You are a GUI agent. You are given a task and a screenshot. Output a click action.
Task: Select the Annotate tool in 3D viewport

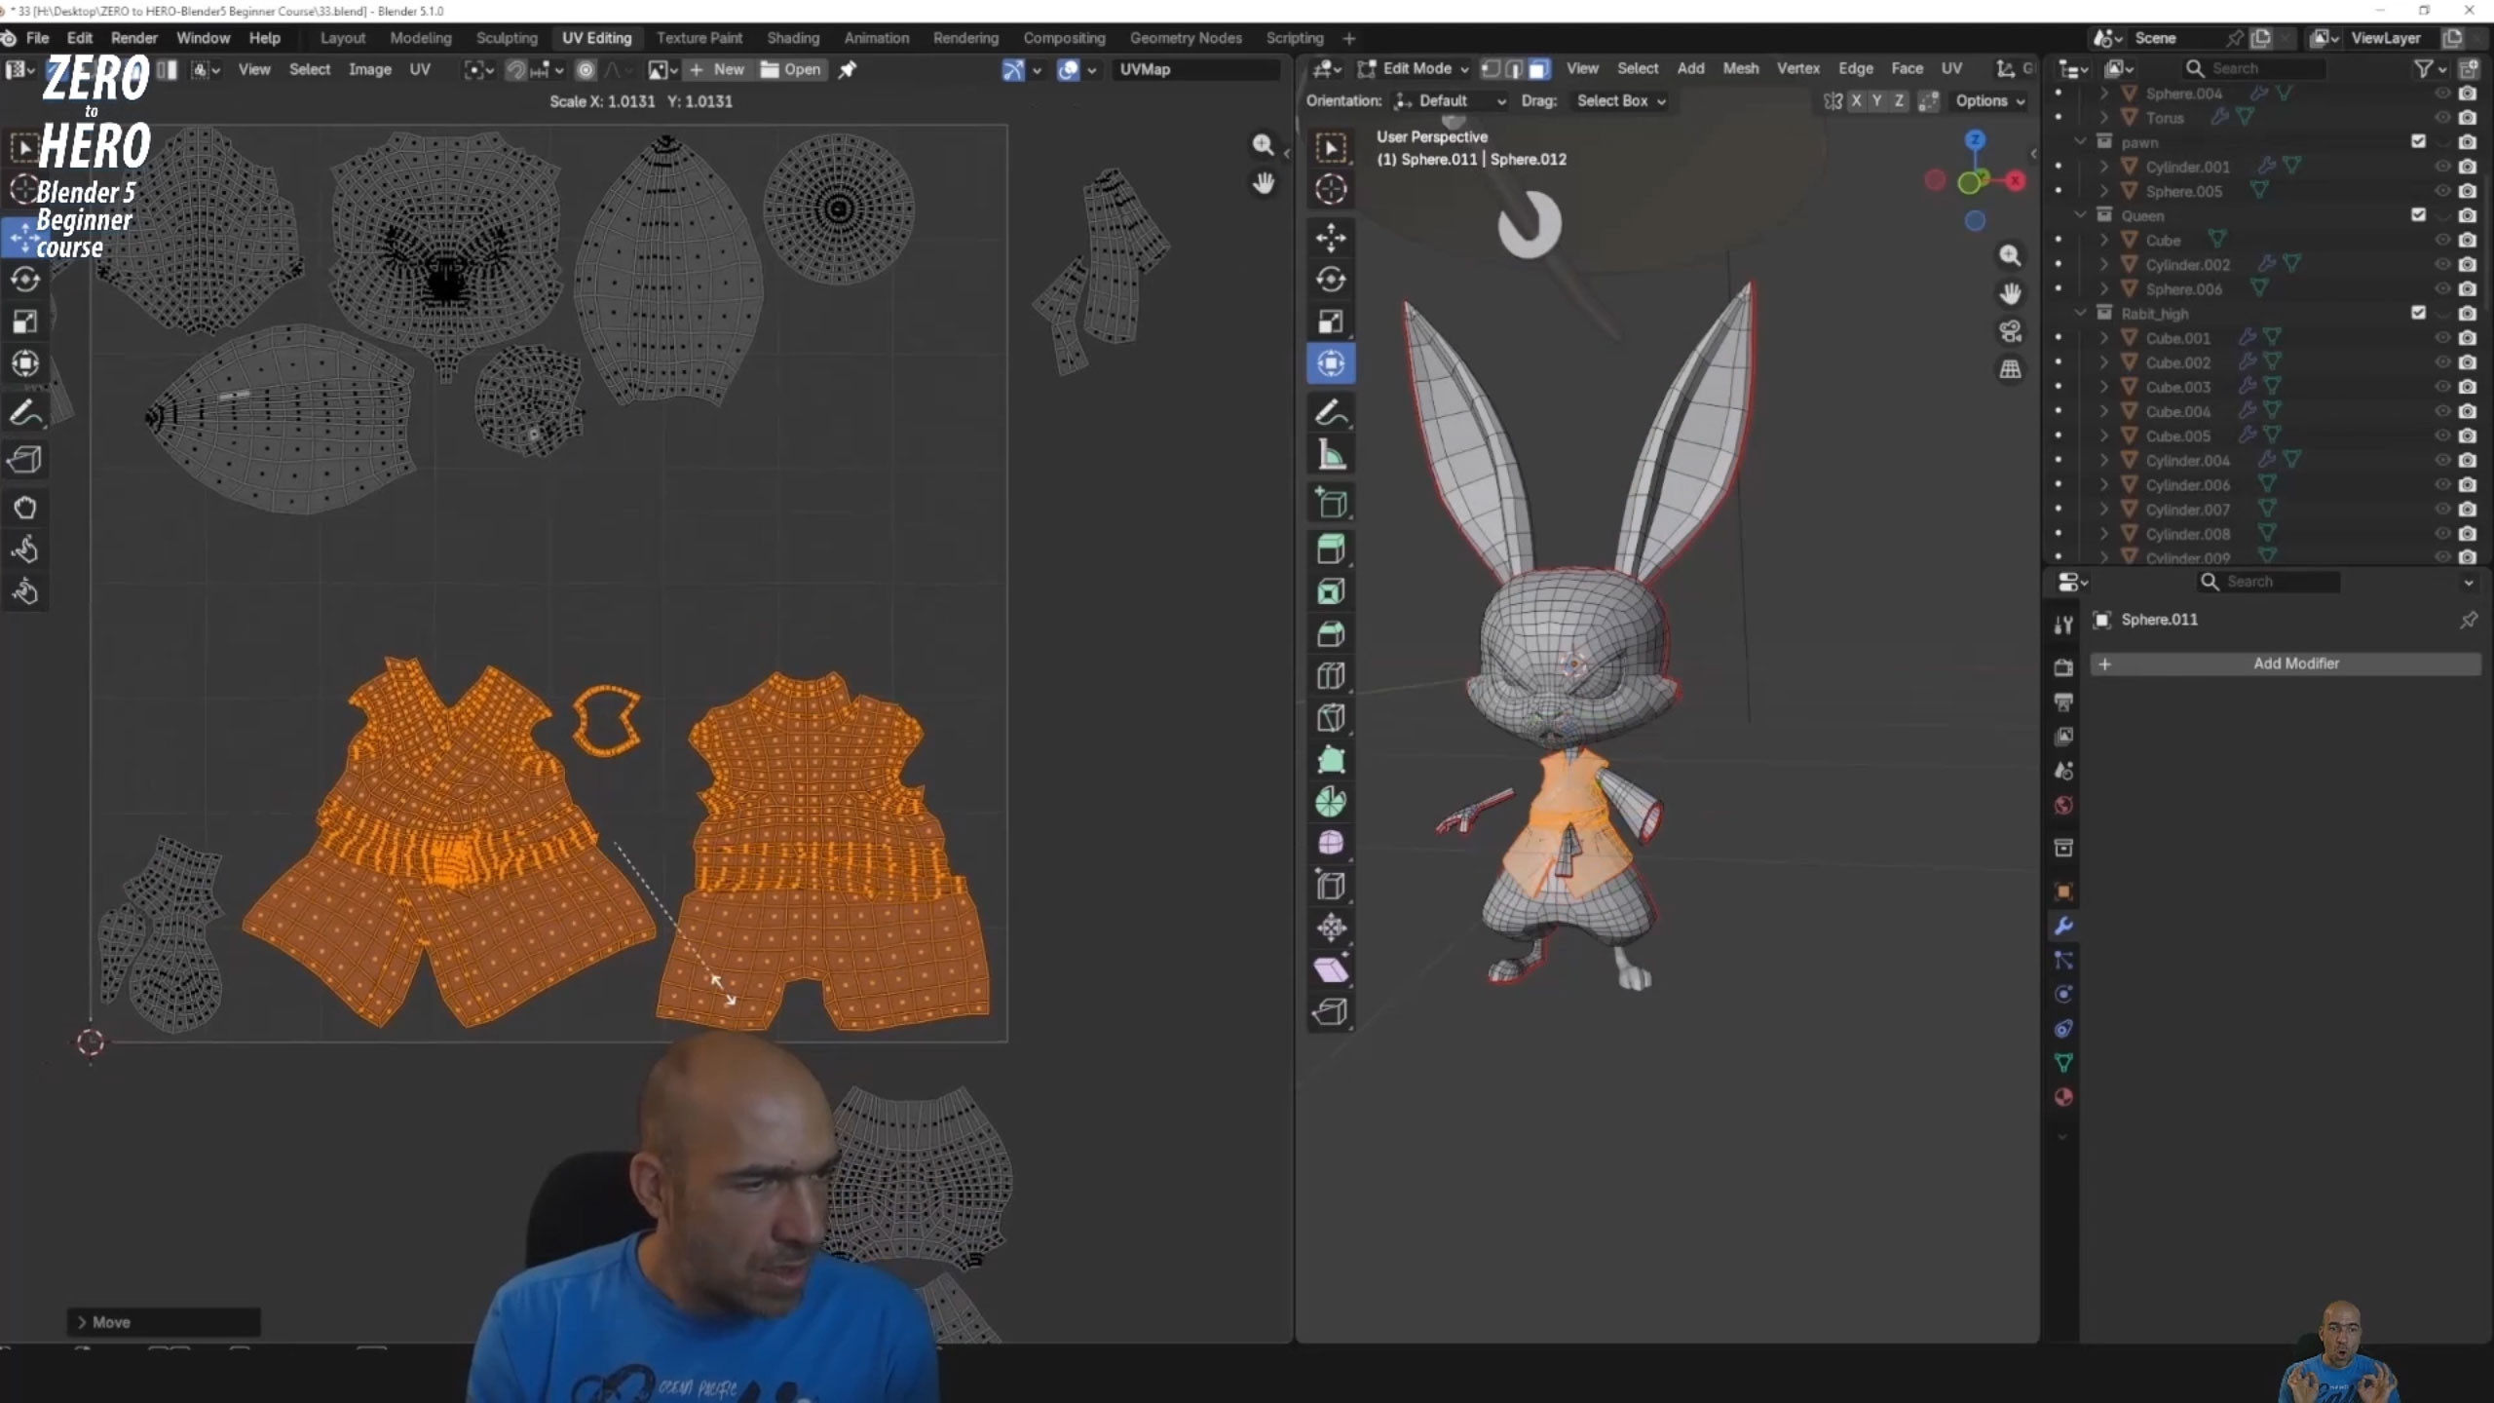click(x=1331, y=413)
